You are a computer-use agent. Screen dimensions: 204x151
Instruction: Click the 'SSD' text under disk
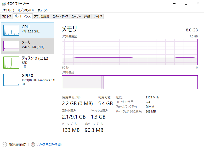tap(25, 63)
